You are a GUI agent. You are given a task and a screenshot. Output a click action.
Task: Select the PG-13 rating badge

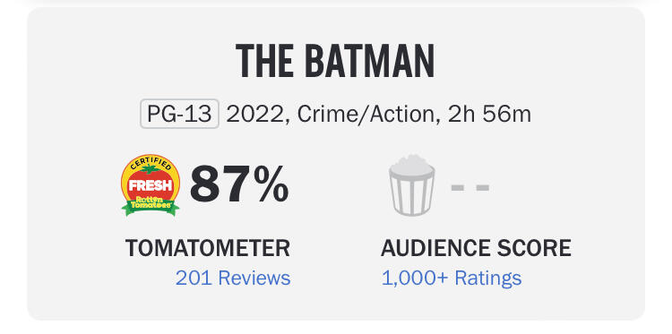click(x=179, y=114)
